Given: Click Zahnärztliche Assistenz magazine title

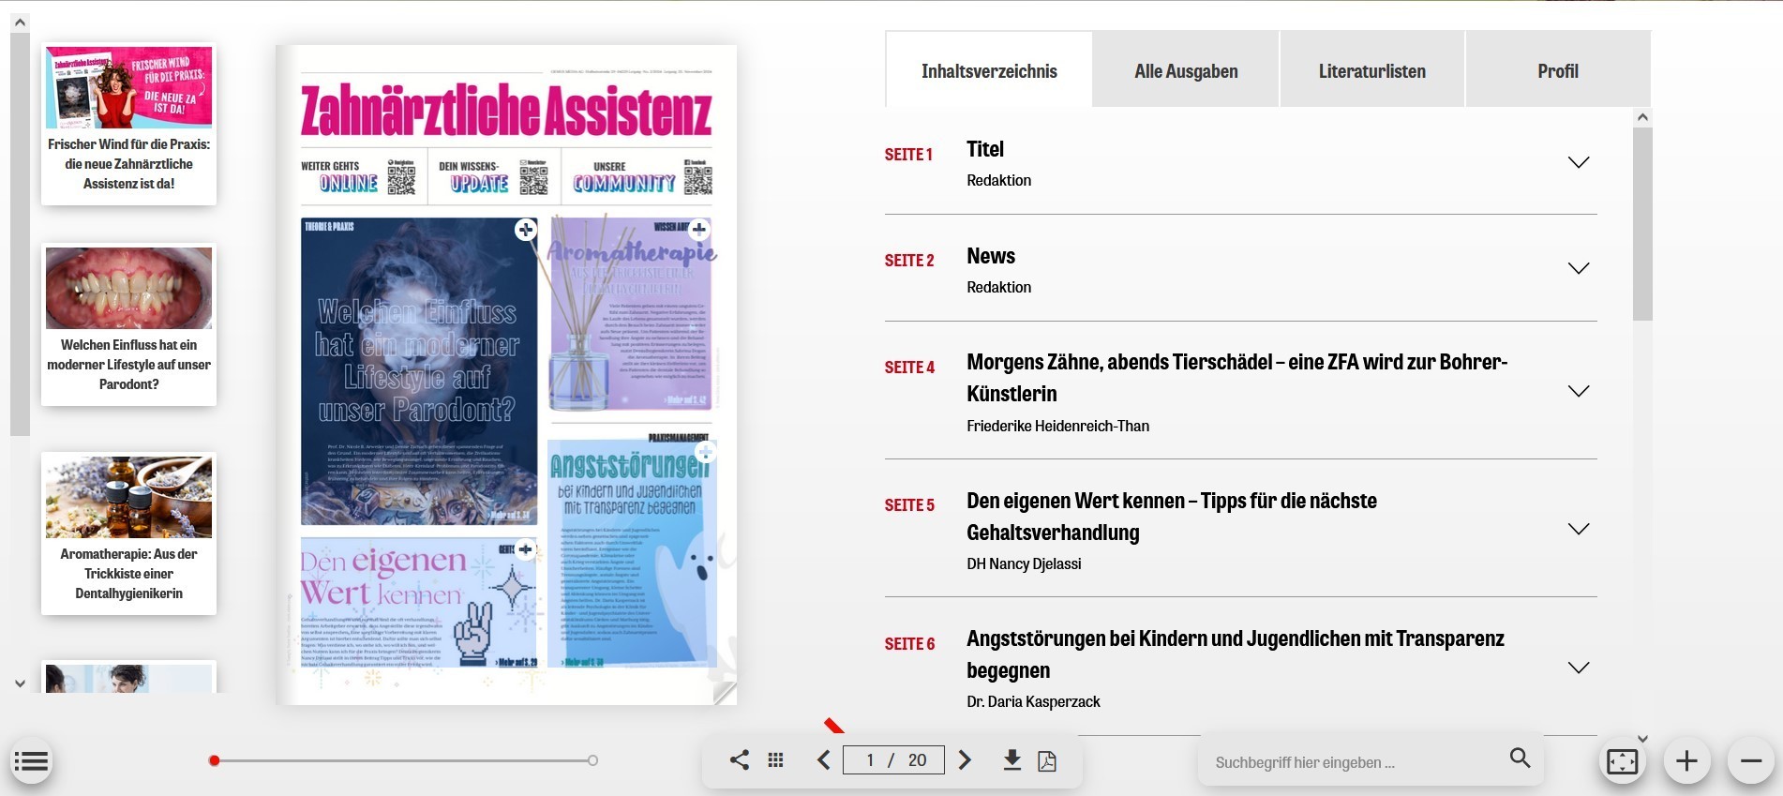Looking at the screenshot, I should pos(506,111).
